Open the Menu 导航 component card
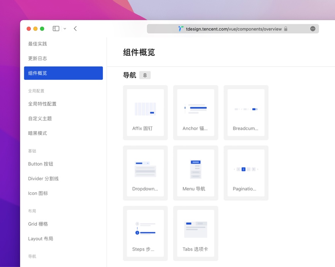The width and height of the screenshot is (335, 267). point(195,169)
